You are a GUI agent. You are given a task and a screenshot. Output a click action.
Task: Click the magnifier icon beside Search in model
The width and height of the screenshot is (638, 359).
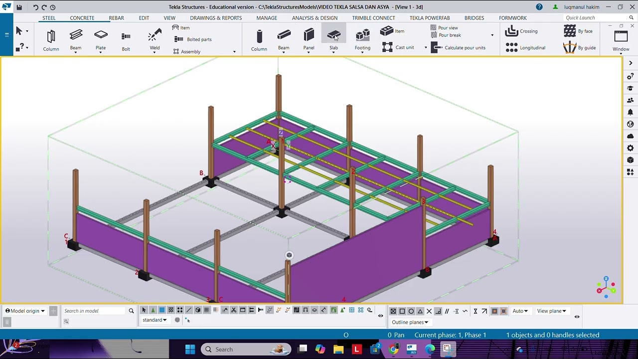pos(131,311)
